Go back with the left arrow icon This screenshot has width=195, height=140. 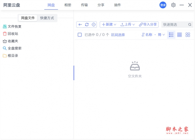80,25
